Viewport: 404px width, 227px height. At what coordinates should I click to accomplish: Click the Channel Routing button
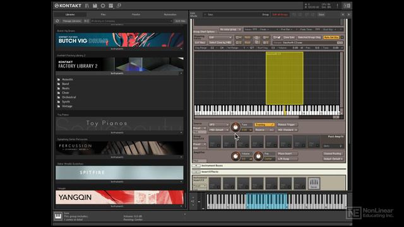333,154
